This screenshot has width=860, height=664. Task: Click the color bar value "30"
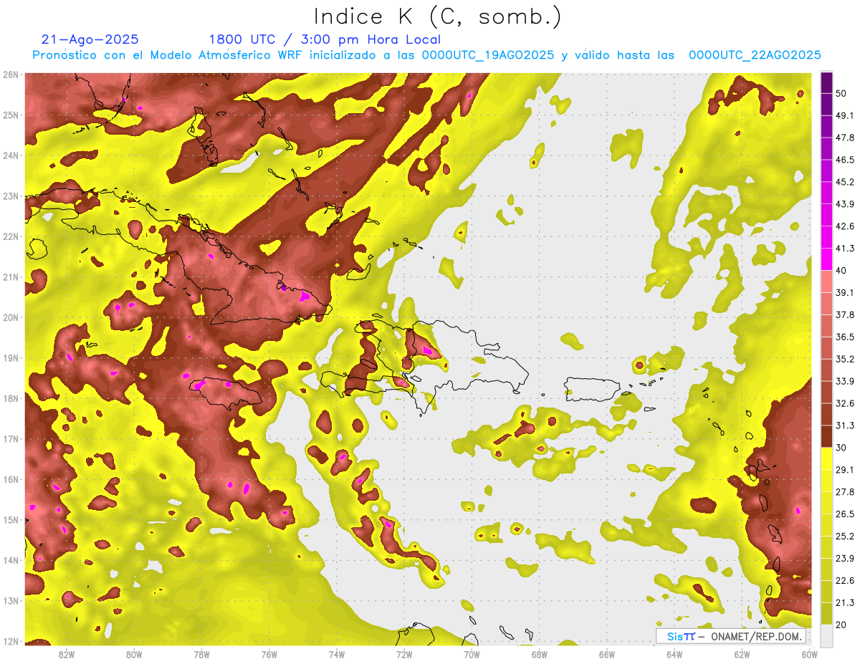pyautogui.click(x=842, y=448)
